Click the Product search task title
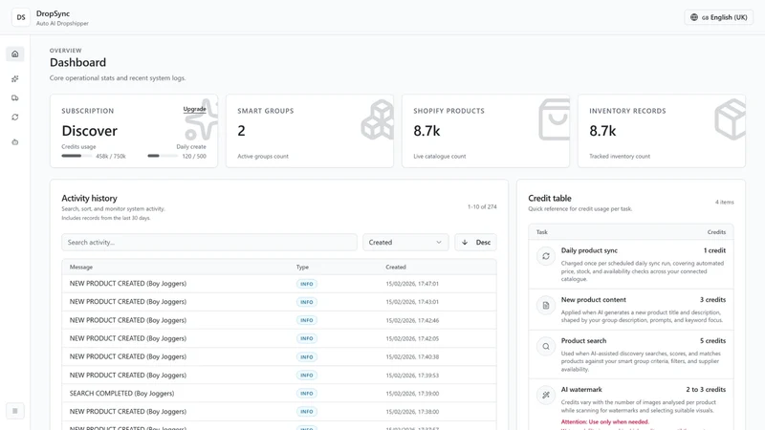 (x=583, y=341)
